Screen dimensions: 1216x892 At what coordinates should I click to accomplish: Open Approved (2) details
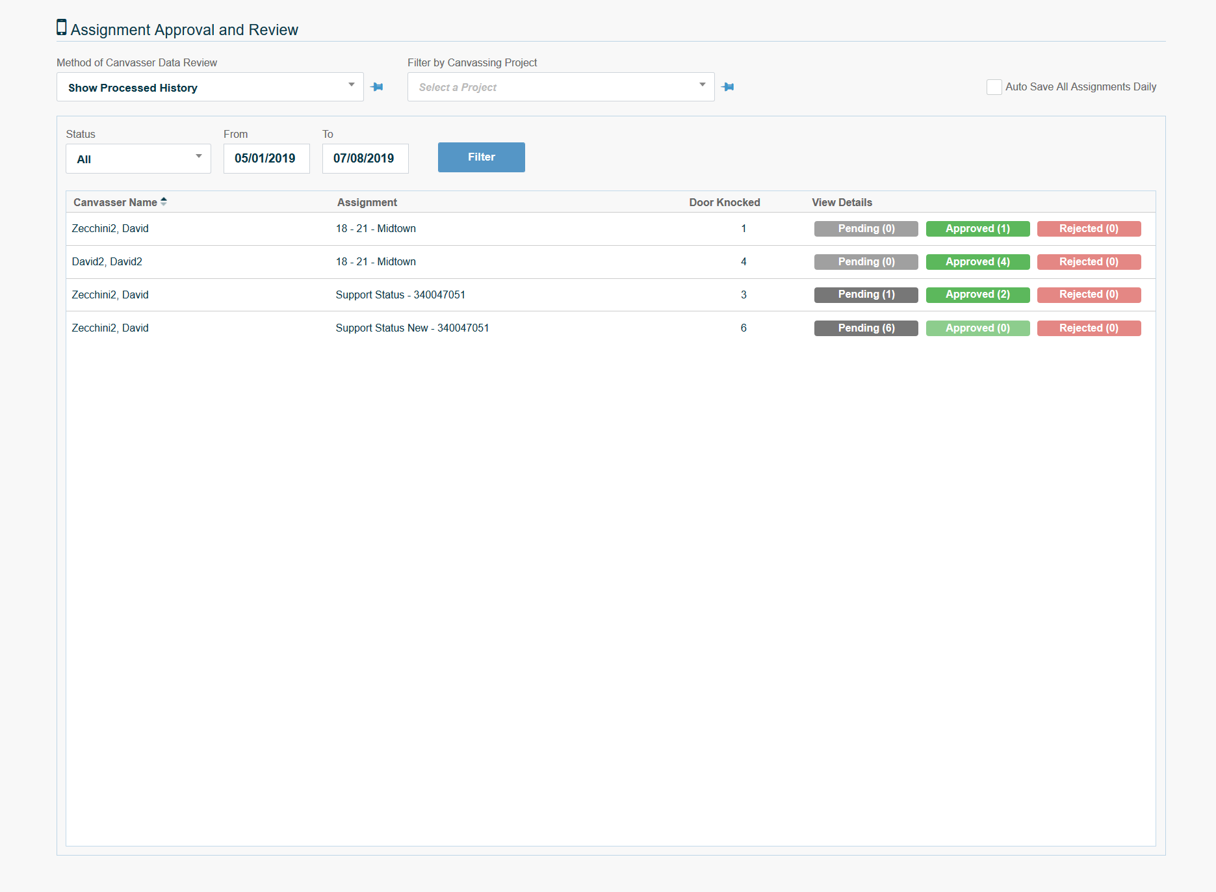coord(978,295)
